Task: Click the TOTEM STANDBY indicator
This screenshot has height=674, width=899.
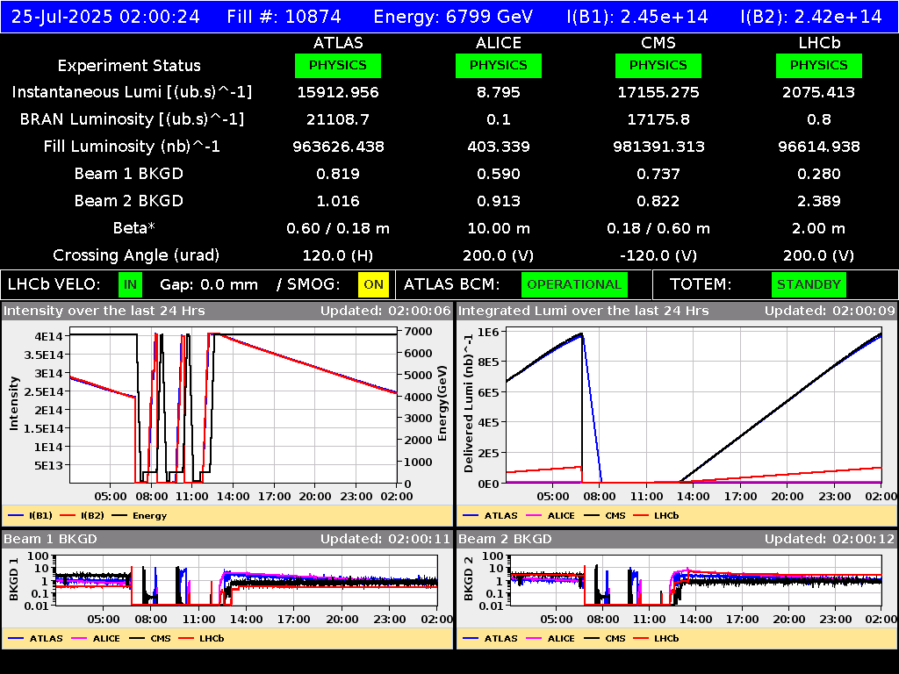Action: (809, 285)
